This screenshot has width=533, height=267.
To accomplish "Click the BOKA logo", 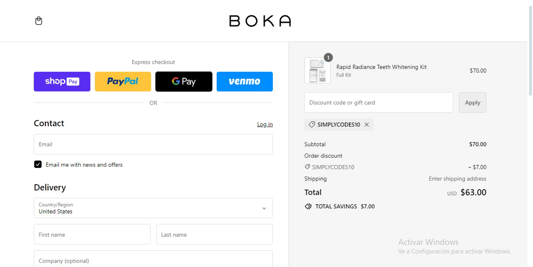I will (260, 21).
